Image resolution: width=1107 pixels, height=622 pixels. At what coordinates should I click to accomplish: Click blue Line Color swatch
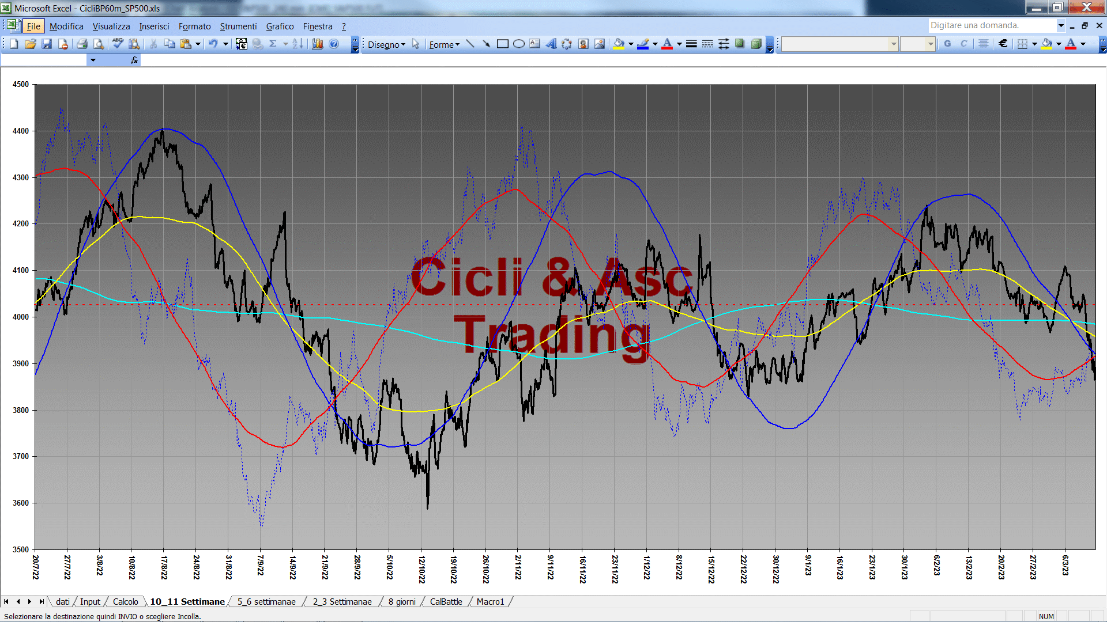643,44
